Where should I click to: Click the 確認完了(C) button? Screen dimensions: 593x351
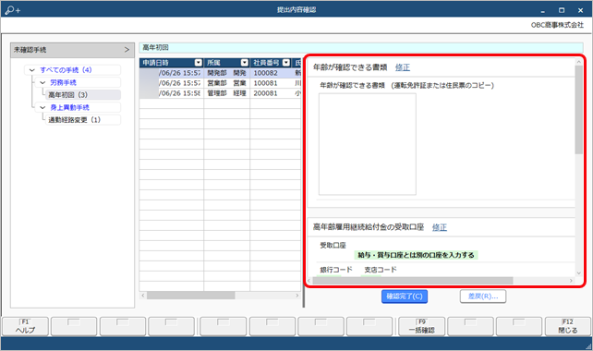[x=405, y=297]
